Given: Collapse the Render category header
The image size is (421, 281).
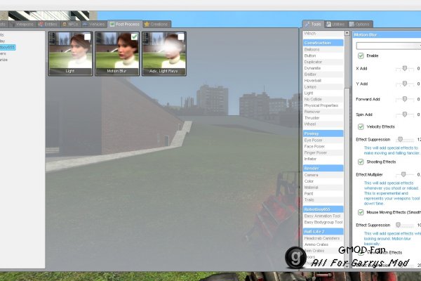Looking at the screenshot, I should 323,169.
